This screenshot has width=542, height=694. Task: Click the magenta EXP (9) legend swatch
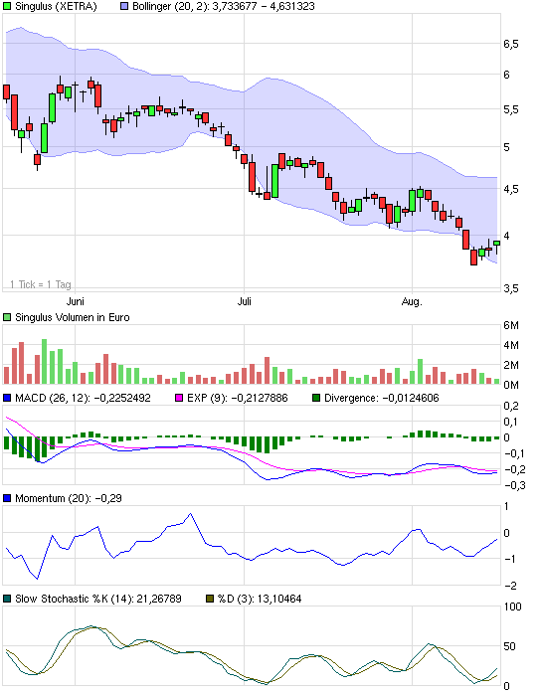click(x=179, y=398)
